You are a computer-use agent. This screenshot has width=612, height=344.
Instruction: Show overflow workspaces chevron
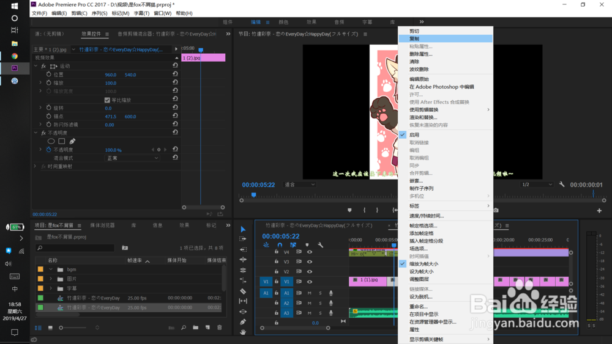tap(422, 22)
